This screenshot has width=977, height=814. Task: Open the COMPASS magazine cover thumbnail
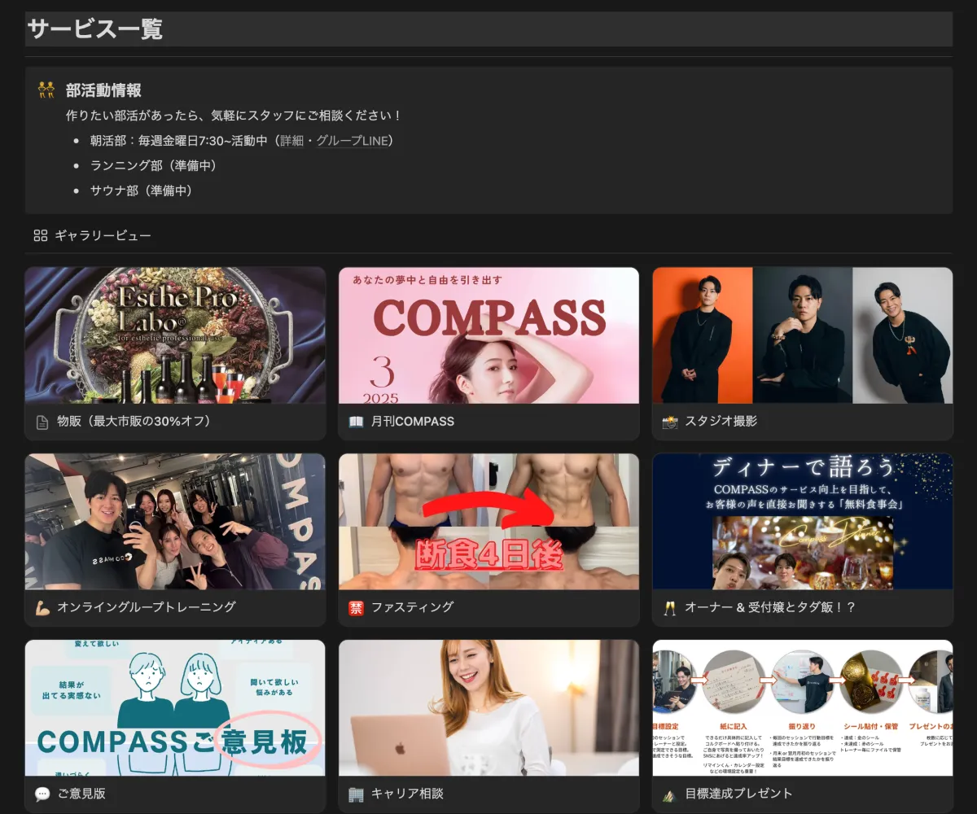pyautogui.click(x=488, y=335)
